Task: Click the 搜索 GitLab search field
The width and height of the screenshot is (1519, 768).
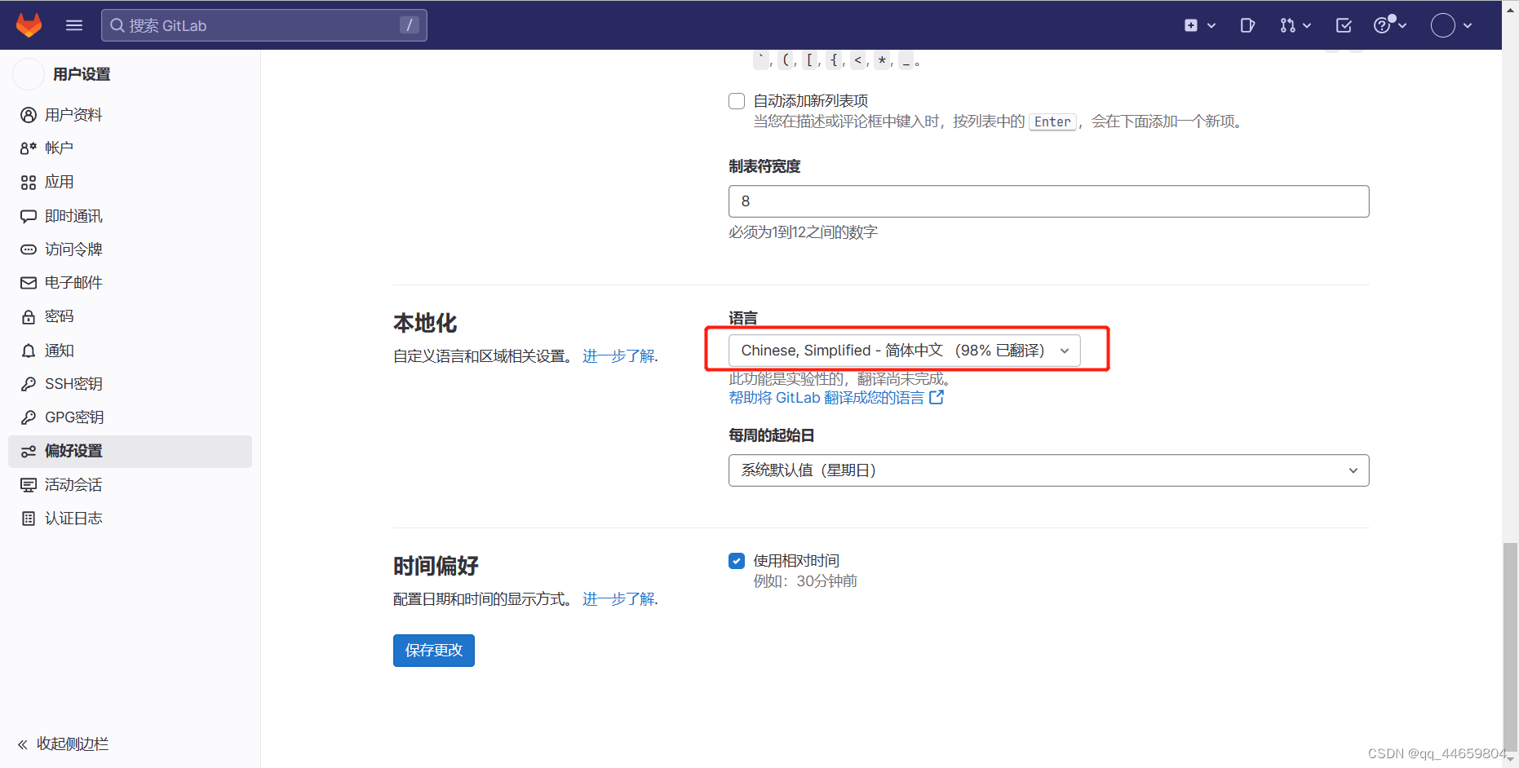Action: (x=263, y=25)
